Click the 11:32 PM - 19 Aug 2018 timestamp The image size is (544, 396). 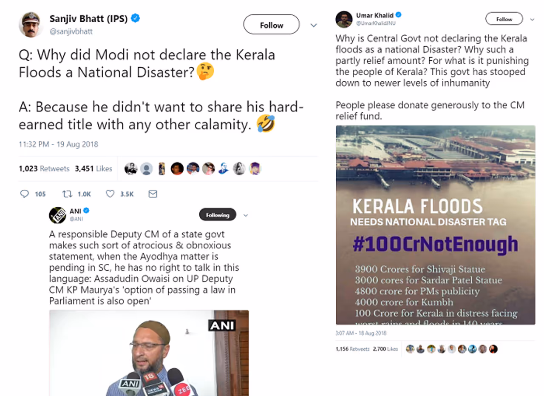coord(58,144)
